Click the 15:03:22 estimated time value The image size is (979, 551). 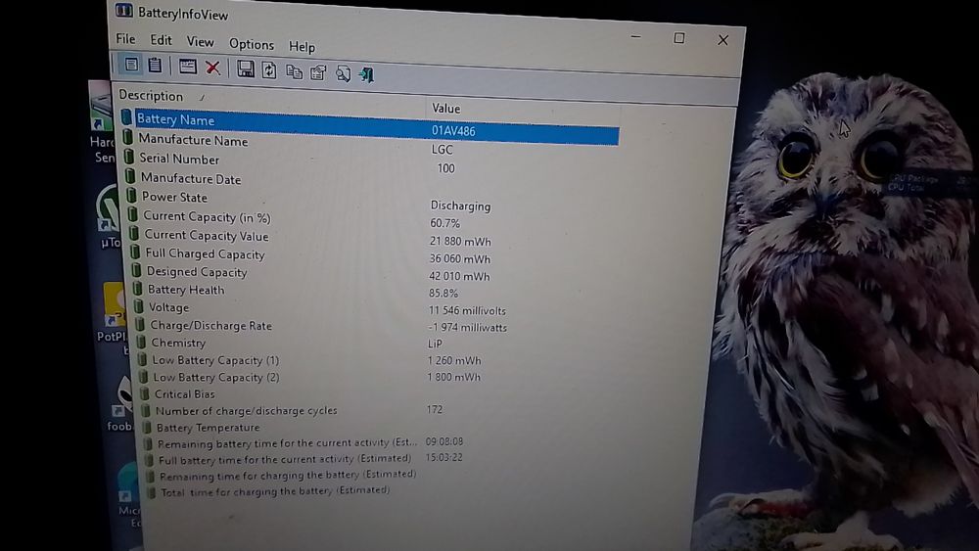coord(443,457)
